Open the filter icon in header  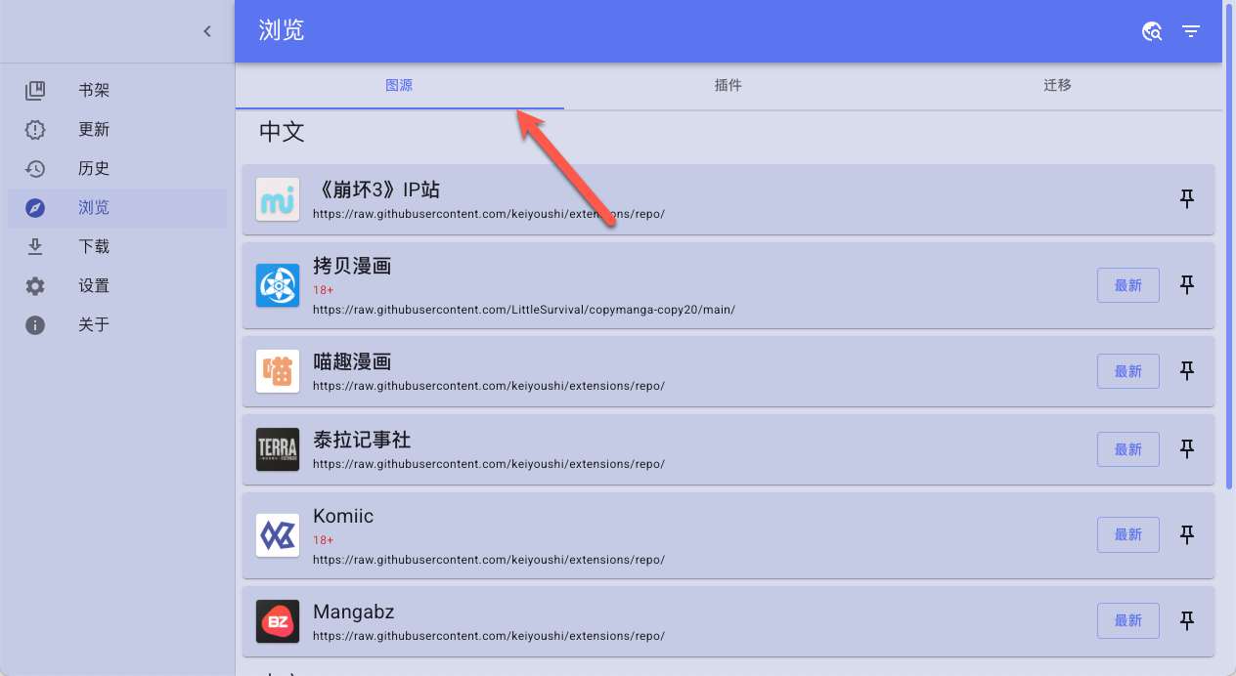(1191, 31)
